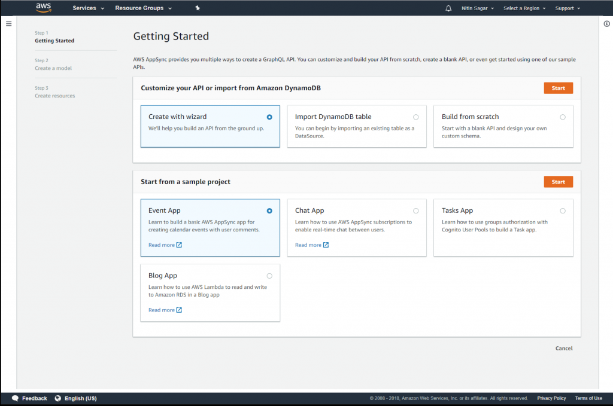Open the notifications bell
The image size is (613, 406).
(448, 8)
